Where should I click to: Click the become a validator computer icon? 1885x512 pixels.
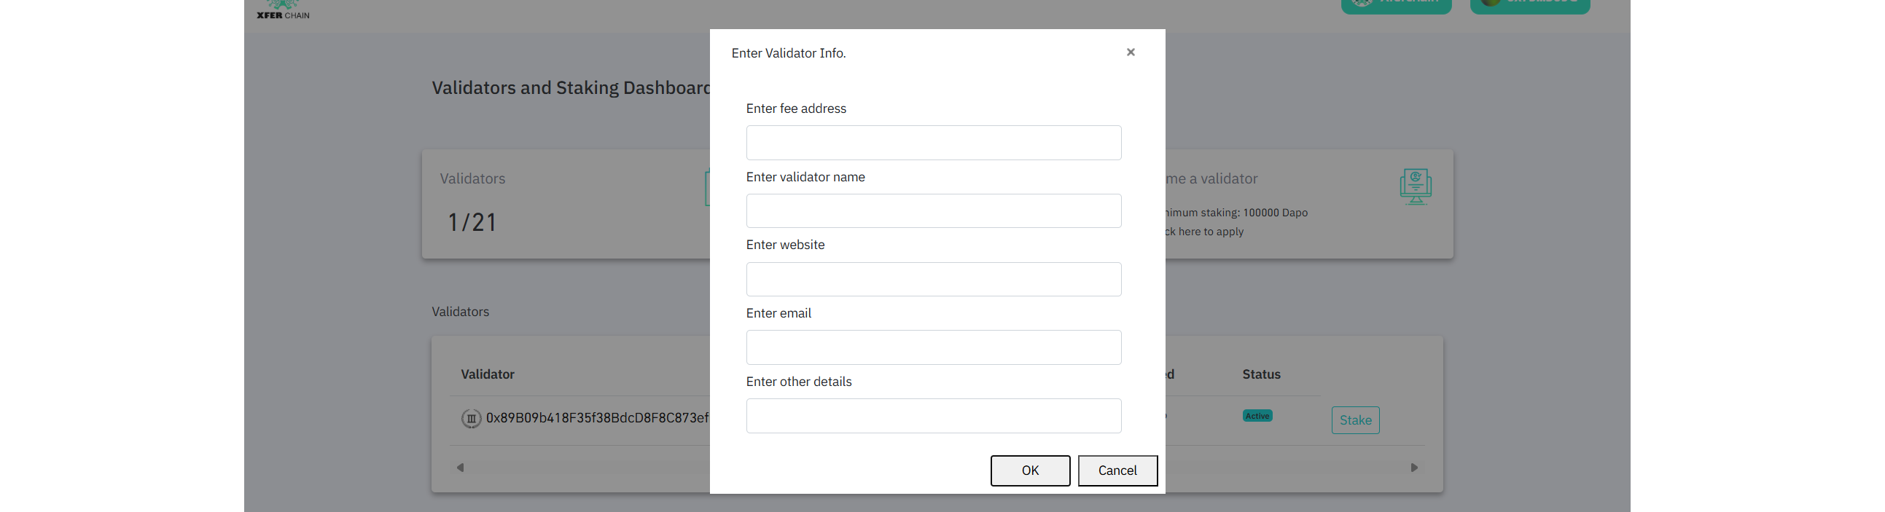pos(1416,186)
